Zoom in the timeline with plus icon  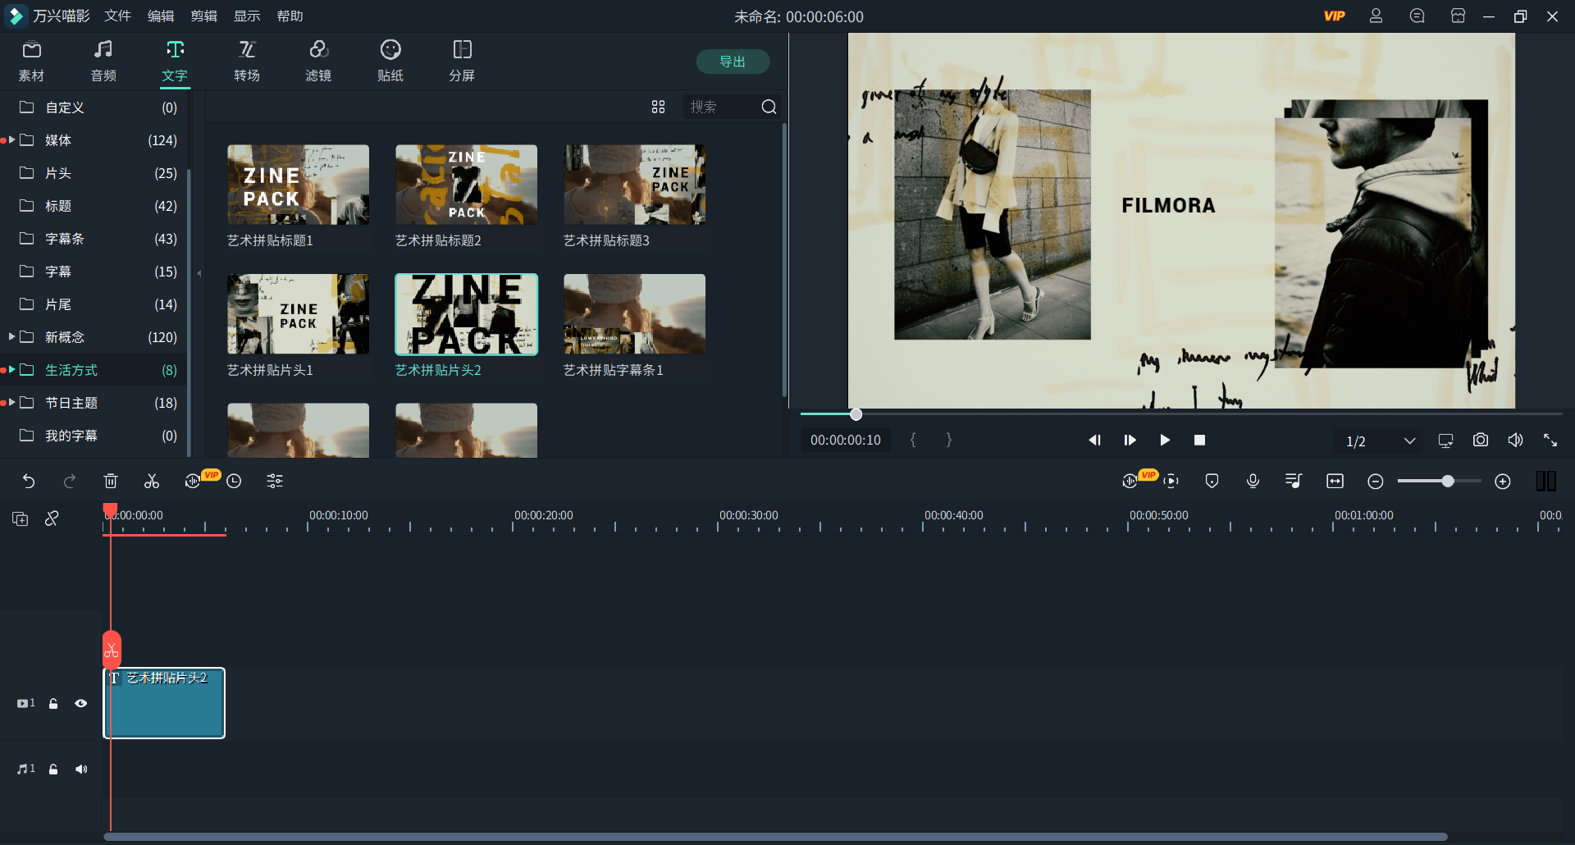coord(1502,482)
